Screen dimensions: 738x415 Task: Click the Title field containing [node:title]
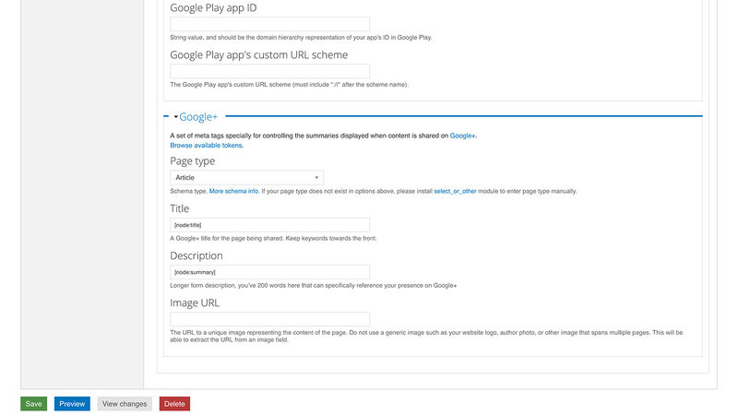(269, 225)
